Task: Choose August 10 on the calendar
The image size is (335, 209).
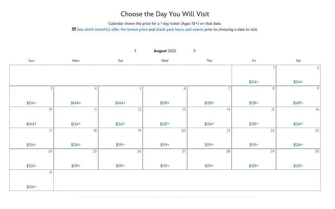Action: (x=31, y=117)
